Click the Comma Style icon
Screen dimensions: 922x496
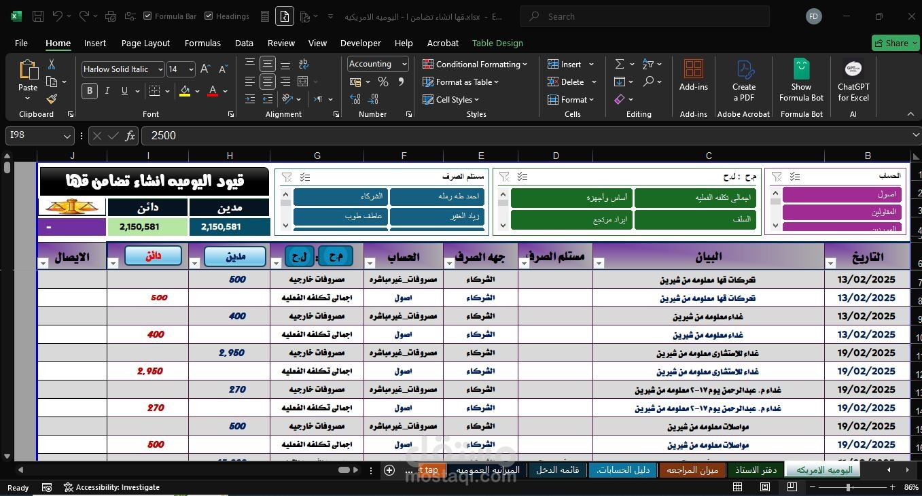(402, 82)
